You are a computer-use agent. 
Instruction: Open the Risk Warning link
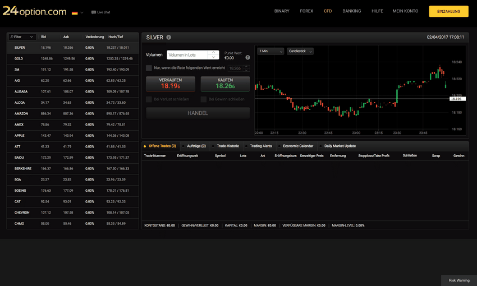(x=459, y=280)
